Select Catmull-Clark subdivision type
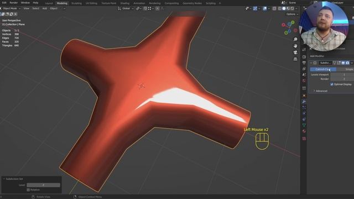Screen dimensions: 354x199 pyautogui.click(x=323, y=69)
